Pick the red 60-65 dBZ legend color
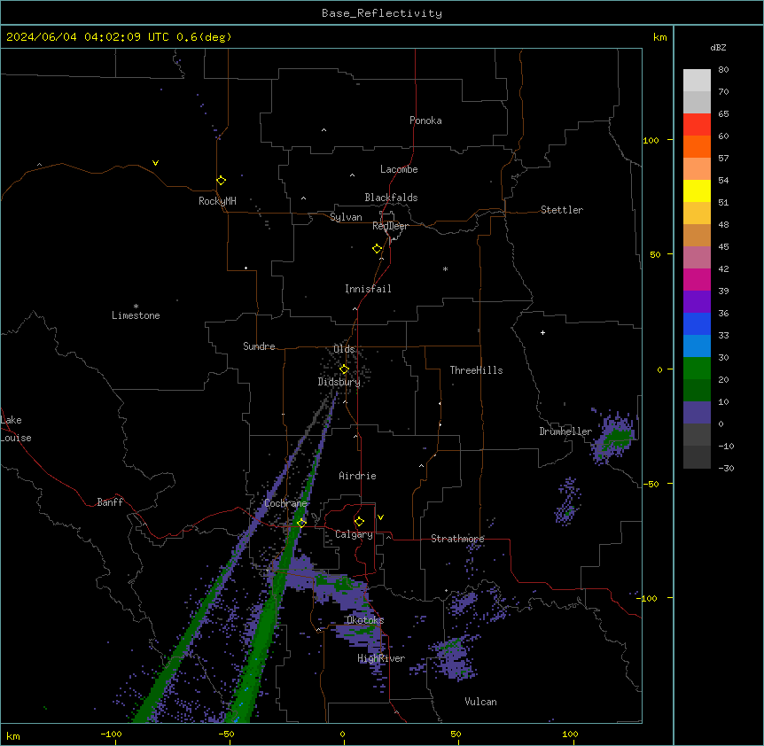Screen dimensions: 764x746 [x=697, y=124]
